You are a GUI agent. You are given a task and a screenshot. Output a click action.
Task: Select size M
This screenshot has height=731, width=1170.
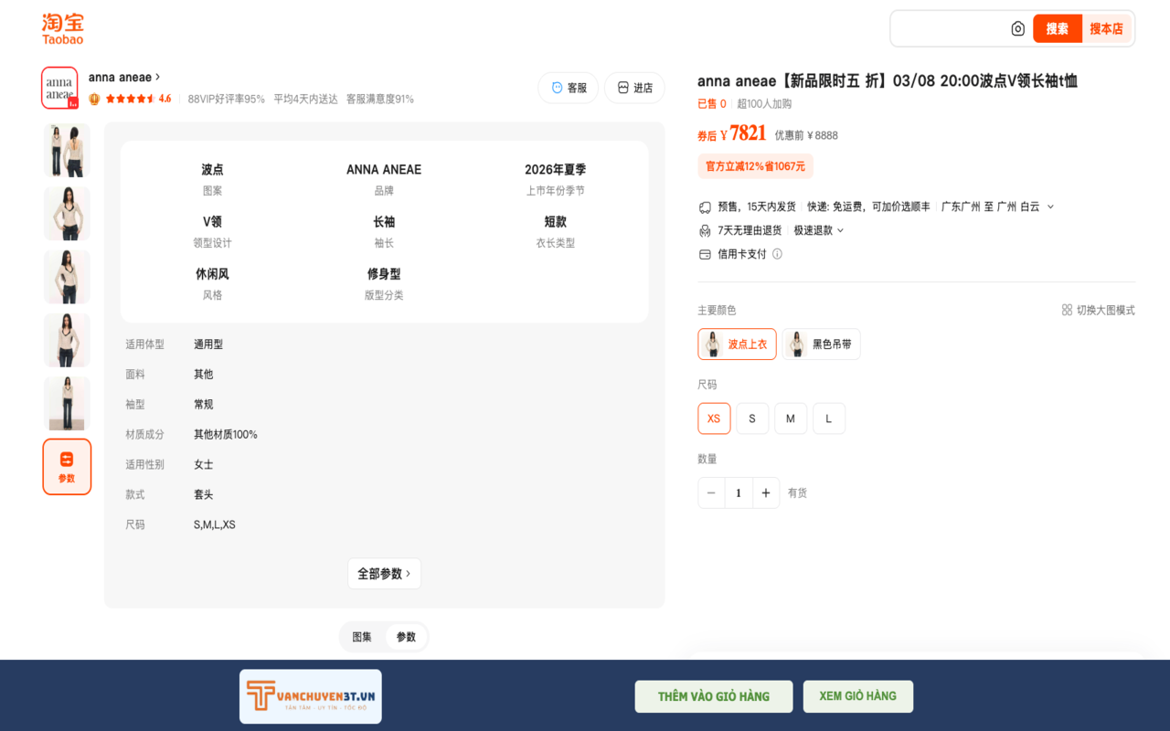tap(791, 418)
